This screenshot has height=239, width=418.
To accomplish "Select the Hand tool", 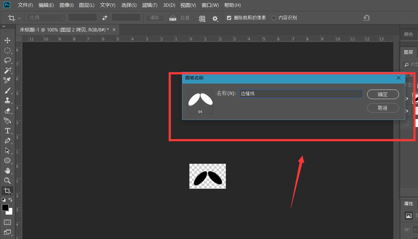I will click(x=7, y=171).
